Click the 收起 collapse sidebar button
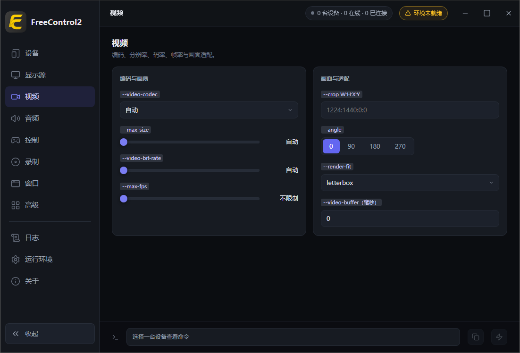This screenshot has height=353, width=520. [x=50, y=334]
